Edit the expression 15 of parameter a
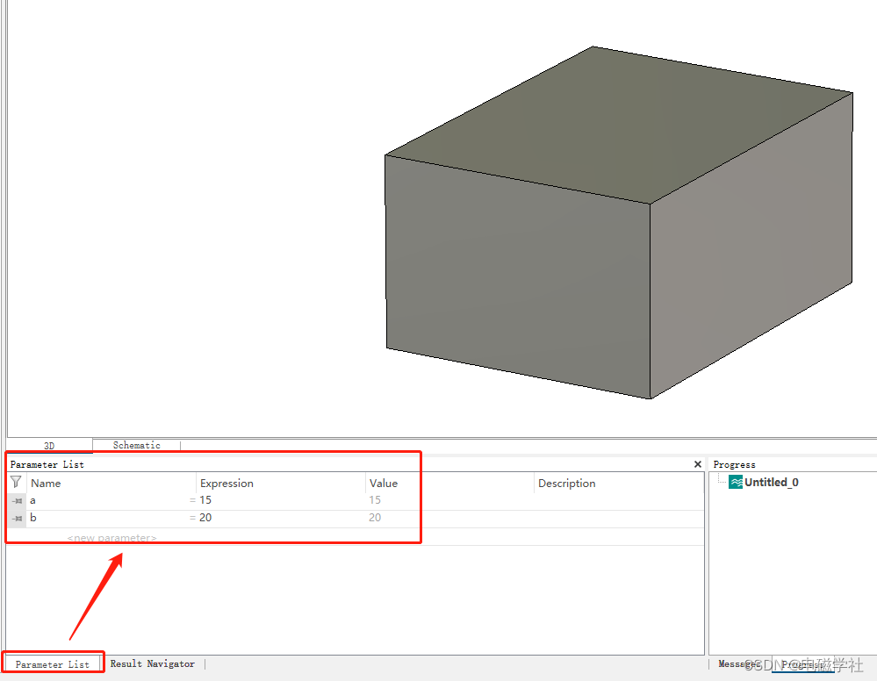 point(205,499)
